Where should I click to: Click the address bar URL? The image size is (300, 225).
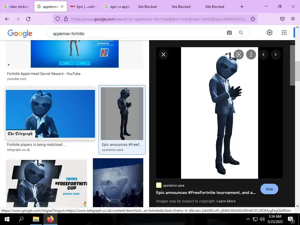coord(159,19)
